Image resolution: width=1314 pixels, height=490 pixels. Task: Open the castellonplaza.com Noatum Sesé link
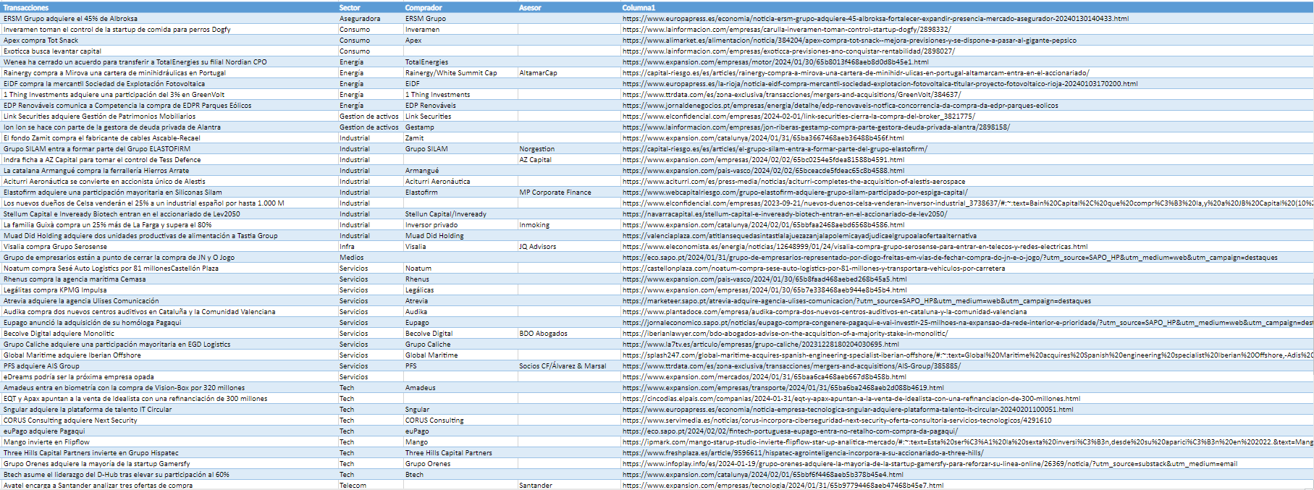pos(814,268)
